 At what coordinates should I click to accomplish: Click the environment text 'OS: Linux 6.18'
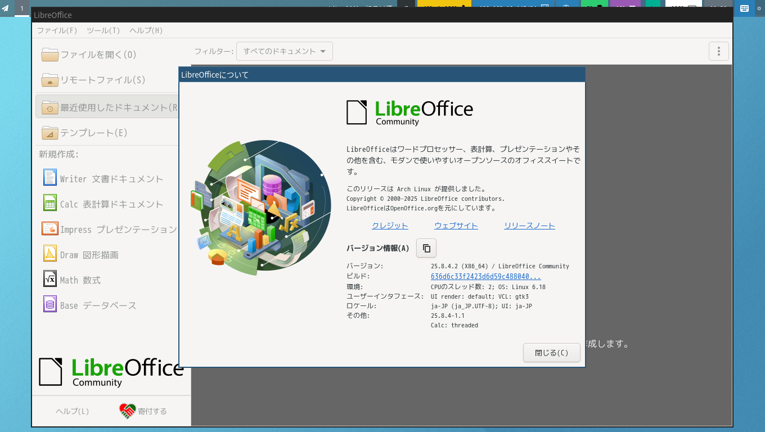[x=522, y=287]
